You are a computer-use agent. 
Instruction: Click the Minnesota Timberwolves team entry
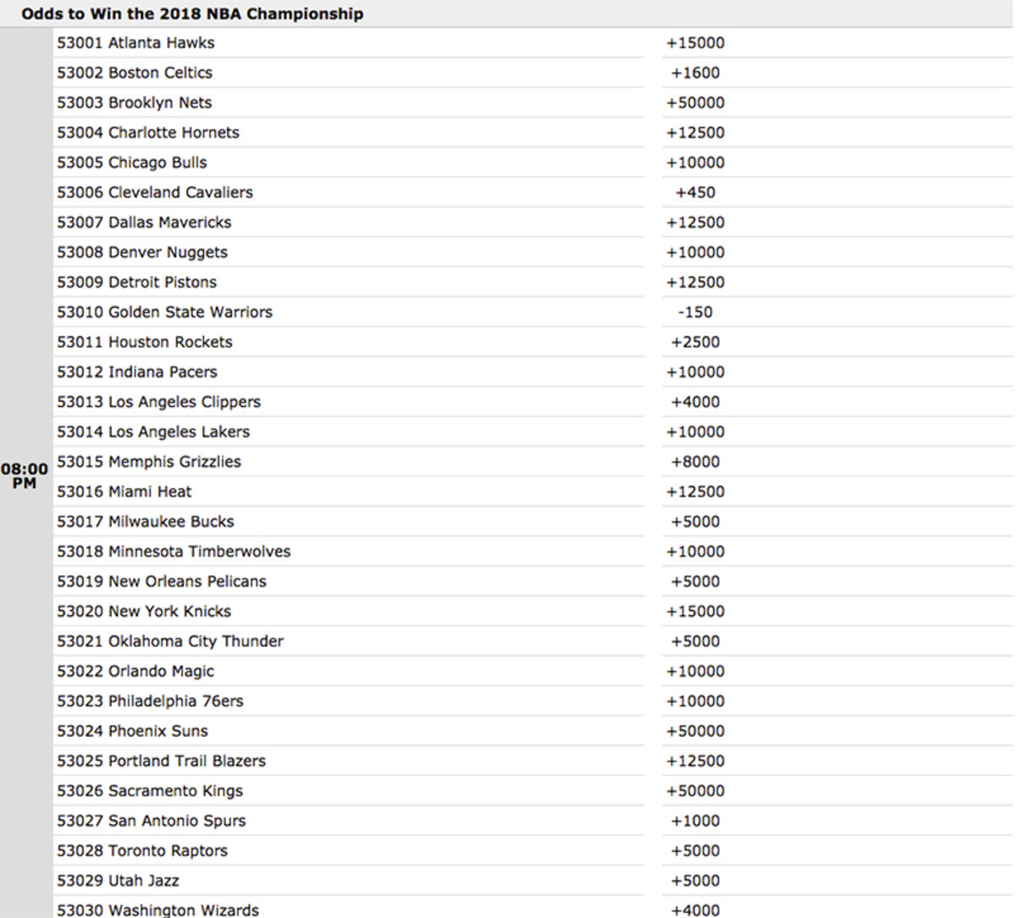[173, 551]
